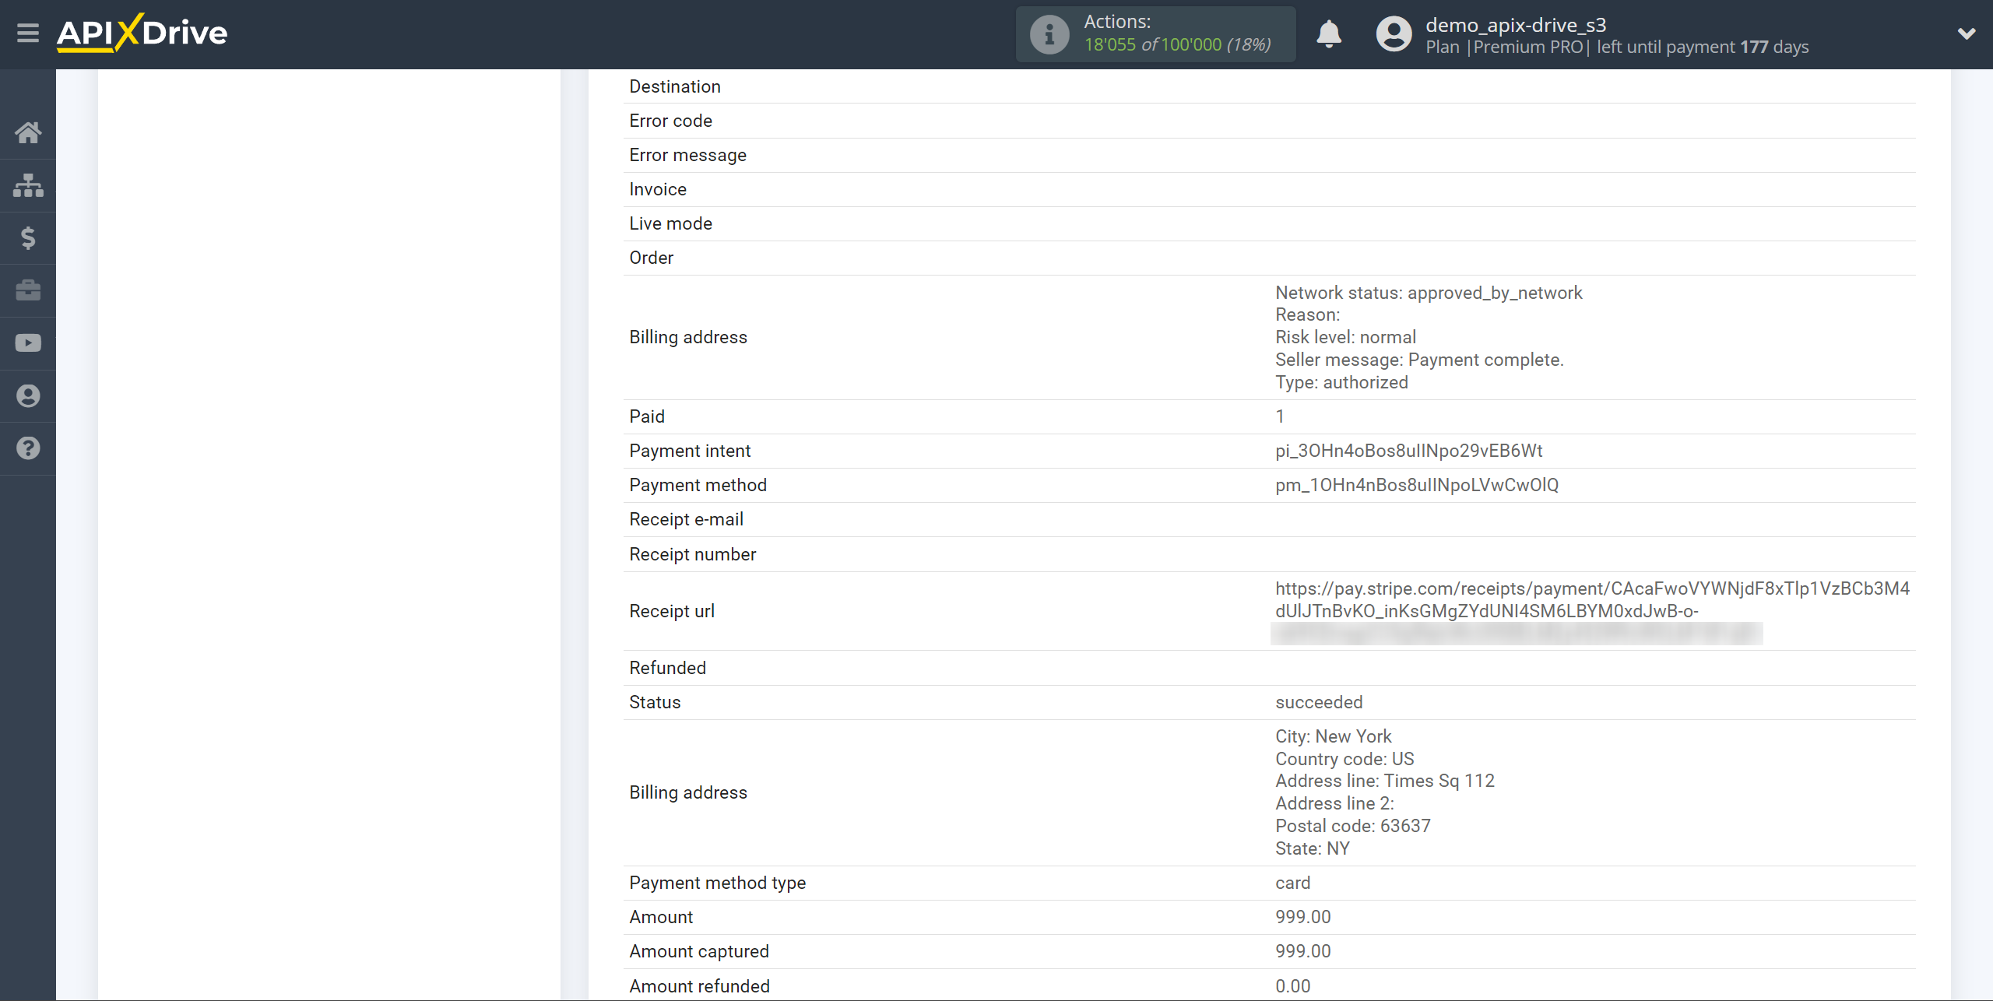Click the 'Seller message: Payment complete.' line
Screen dimensions: 1993x1001
[x=1419, y=360]
